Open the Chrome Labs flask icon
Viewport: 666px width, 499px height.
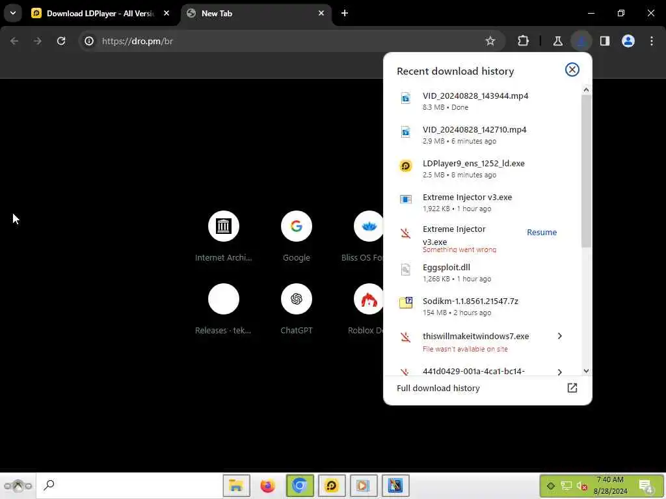tap(557, 41)
